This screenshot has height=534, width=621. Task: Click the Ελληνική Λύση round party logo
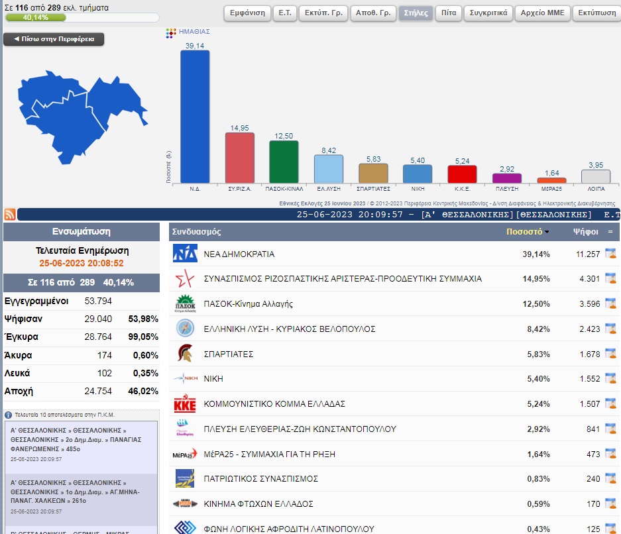[184, 329]
